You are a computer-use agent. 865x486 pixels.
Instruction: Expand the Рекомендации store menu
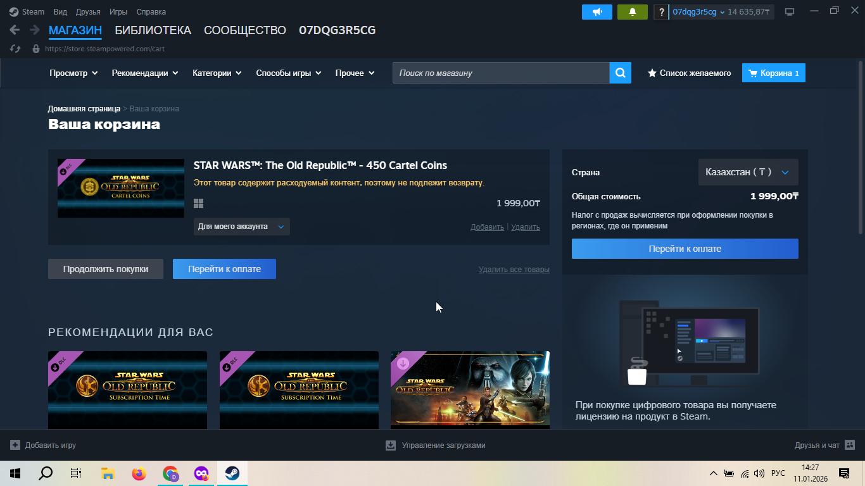[x=145, y=73]
